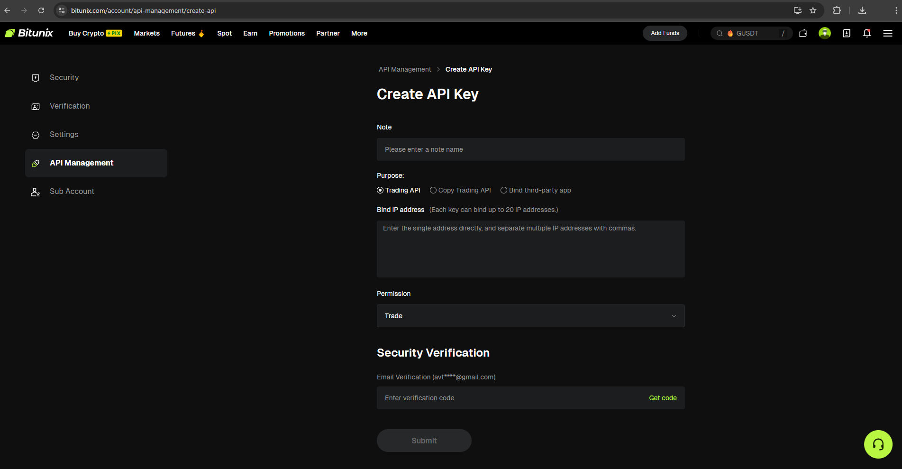Open the GUSDT pair search selector
Image resolution: width=902 pixels, height=469 pixels.
751,33
